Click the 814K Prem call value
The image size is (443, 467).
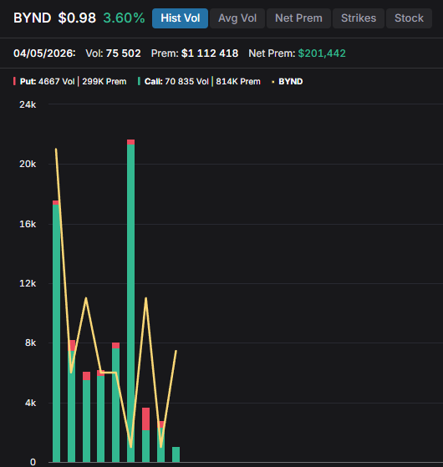[x=238, y=81]
